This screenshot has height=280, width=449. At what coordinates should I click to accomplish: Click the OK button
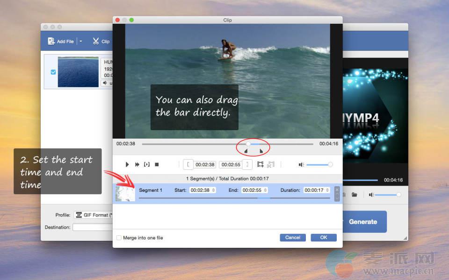click(323, 238)
